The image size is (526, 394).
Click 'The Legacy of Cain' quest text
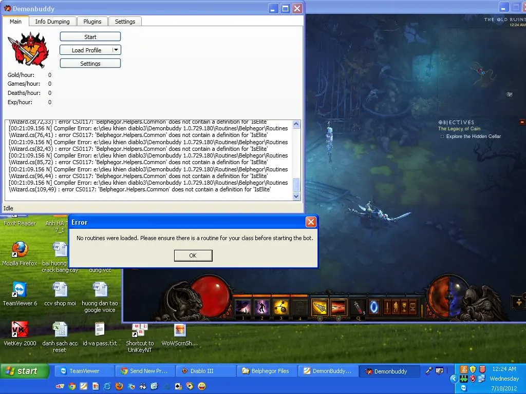(459, 129)
